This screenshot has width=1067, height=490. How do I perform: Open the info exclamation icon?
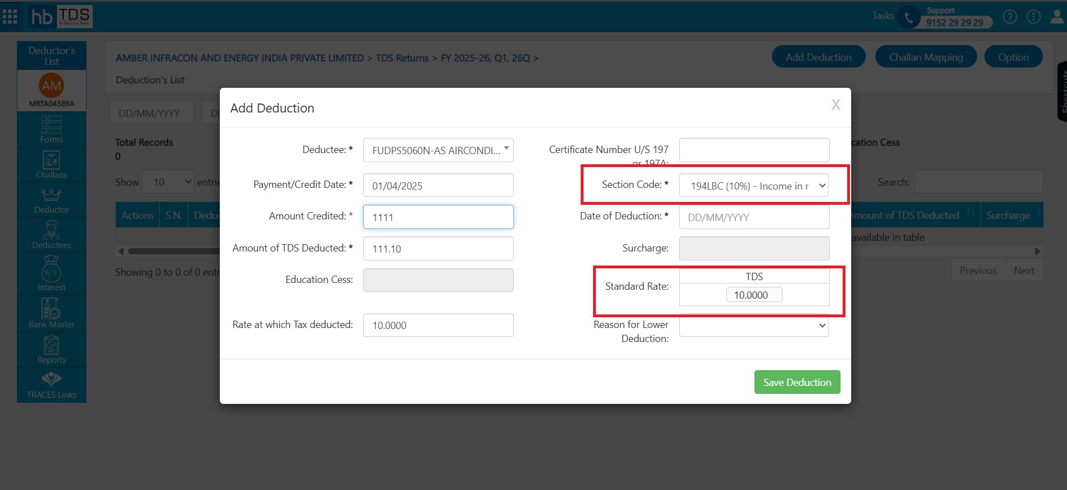(x=1033, y=17)
